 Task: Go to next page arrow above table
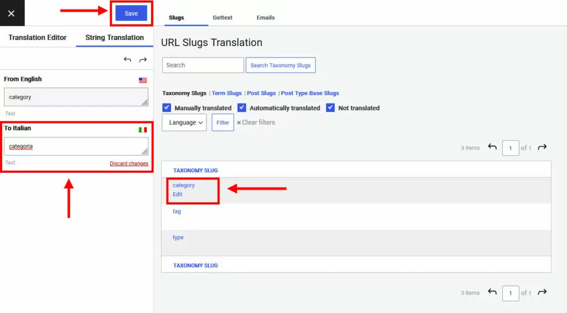coord(542,147)
